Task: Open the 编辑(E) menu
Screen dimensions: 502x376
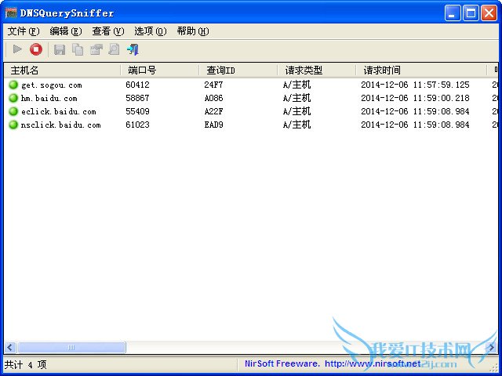Action: [65, 31]
